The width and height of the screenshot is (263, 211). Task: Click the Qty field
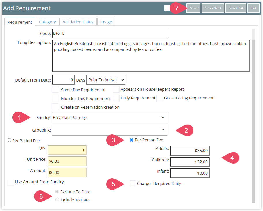(x=67, y=150)
